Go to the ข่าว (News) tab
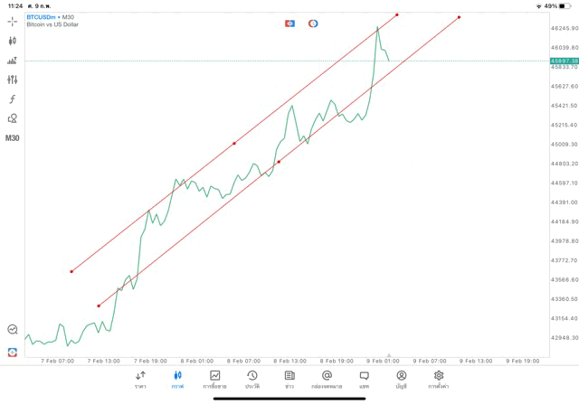 pyautogui.click(x=289, y=379)
